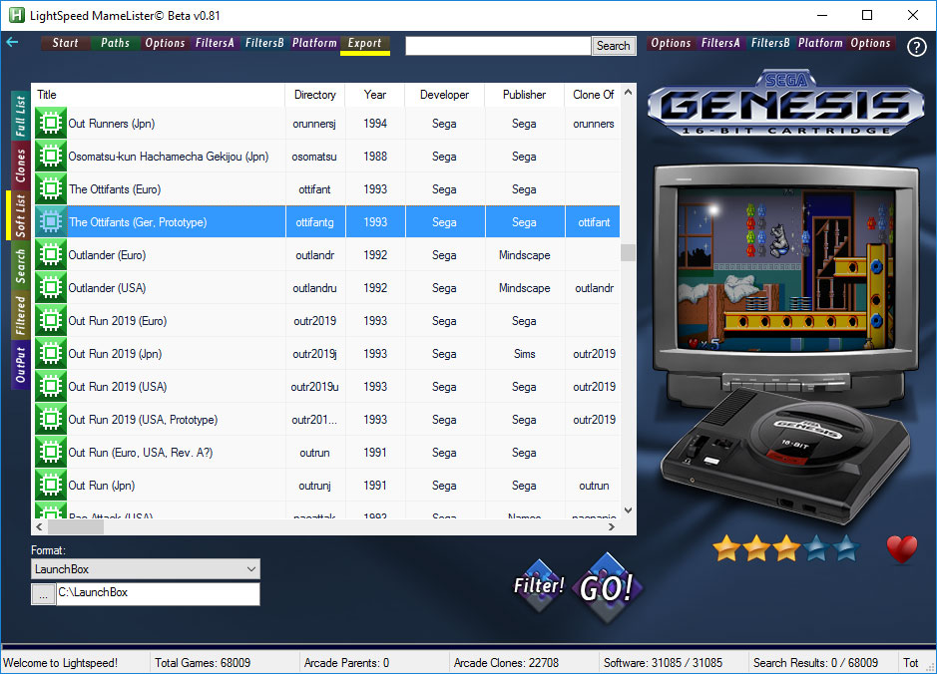Click the chip icon for Out Run 2019 (Jpn)
Screen dimensions: 937x674
tap(51, 353)
